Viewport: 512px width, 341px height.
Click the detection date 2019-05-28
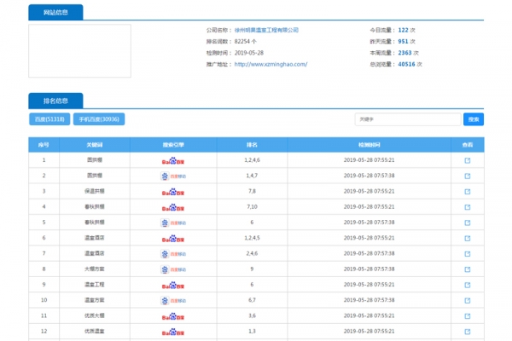[x=249, y=53]
